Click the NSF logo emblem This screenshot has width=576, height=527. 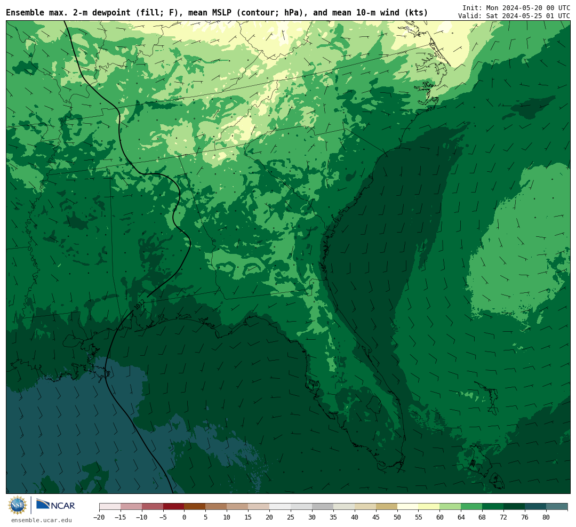(18, 505)
